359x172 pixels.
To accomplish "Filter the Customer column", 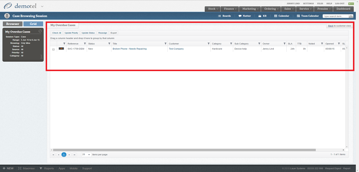I will (209, 44).
